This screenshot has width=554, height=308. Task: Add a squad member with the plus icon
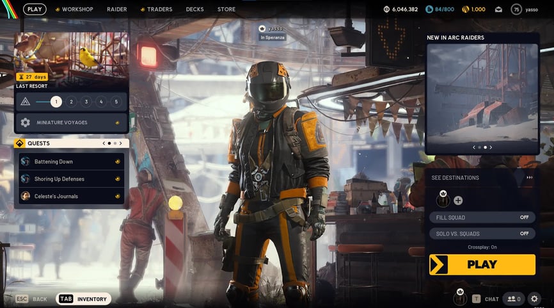458,200
